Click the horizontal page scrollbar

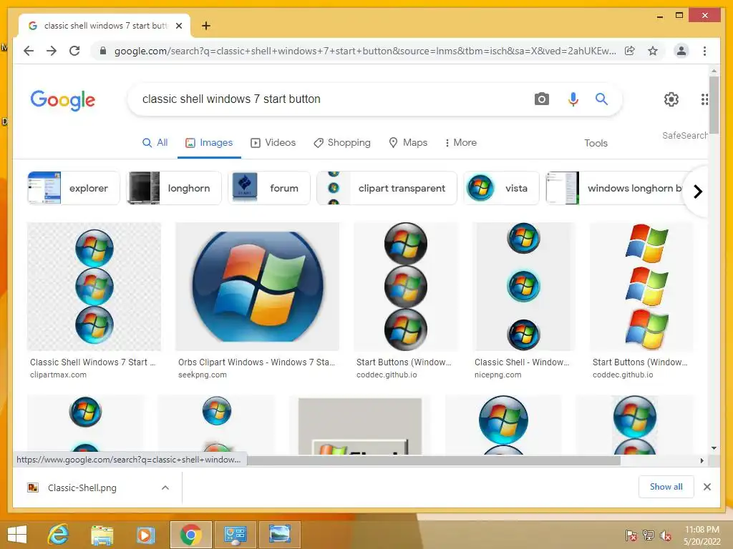point(434,460)
